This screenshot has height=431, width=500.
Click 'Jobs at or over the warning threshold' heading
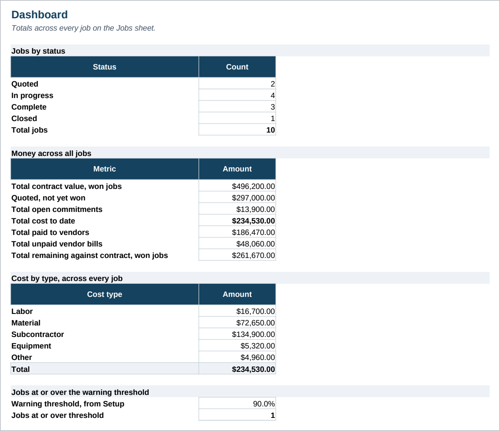point(80,392)
